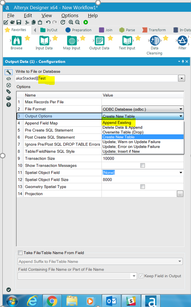This screenshot has width=191, height=307.
Task: Collapse the Output Options Create New Table dropdown
Action: click(x=181, y=116)
